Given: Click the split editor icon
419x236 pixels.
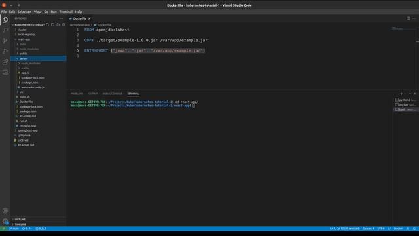Looking at the screenshot, I should (x=409, y=18).
